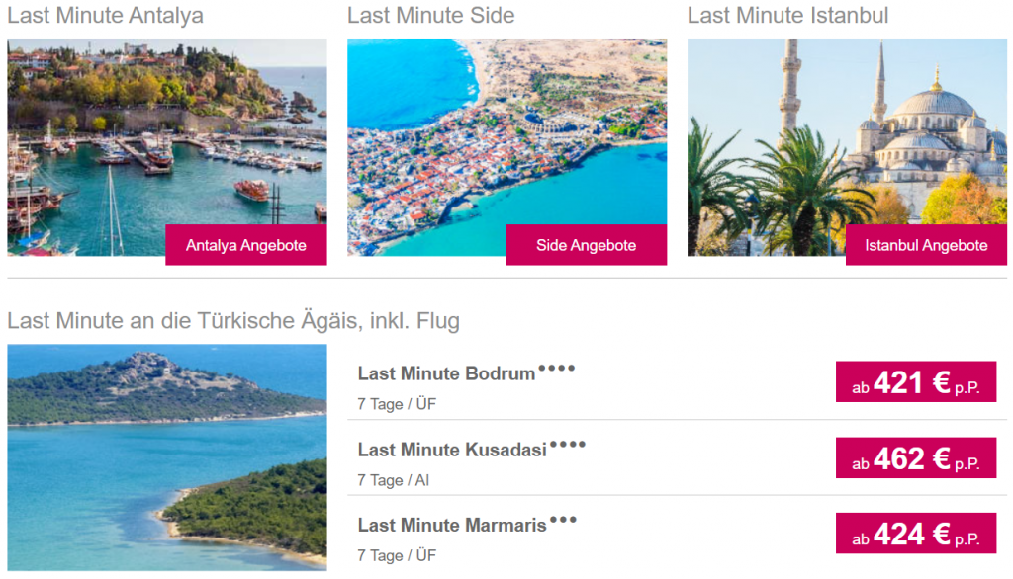Viewport: 1013px width, 579px height.
Task: Click the four-star rating beside Bodrum
Action: tap(557, 369)
